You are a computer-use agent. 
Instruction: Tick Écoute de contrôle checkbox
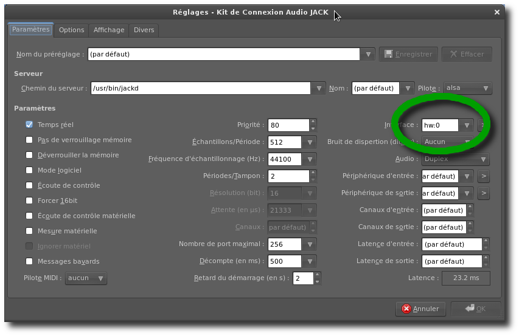pyautogui.click(x=29, y=185)
